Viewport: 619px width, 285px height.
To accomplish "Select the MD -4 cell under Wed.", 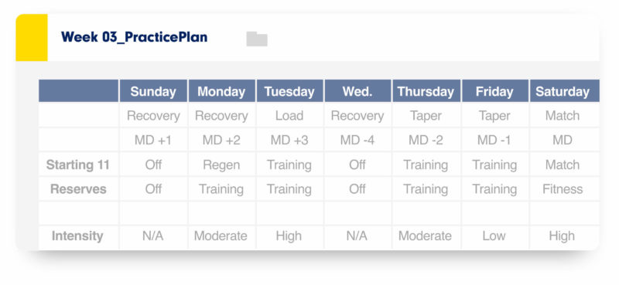I will tap(357, 140).
